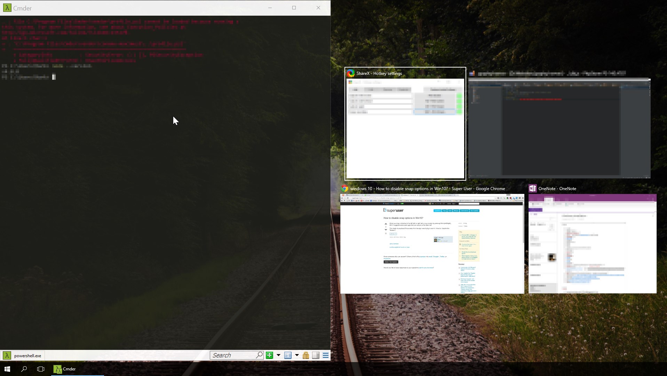667x376 pixels.
Task: Open Task View from the taskbar
Action: (x=41, y=369)
